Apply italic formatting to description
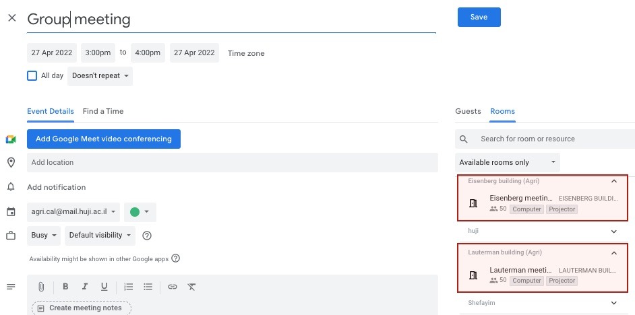This screenshot has width=635, height=315. click(85, 287)
